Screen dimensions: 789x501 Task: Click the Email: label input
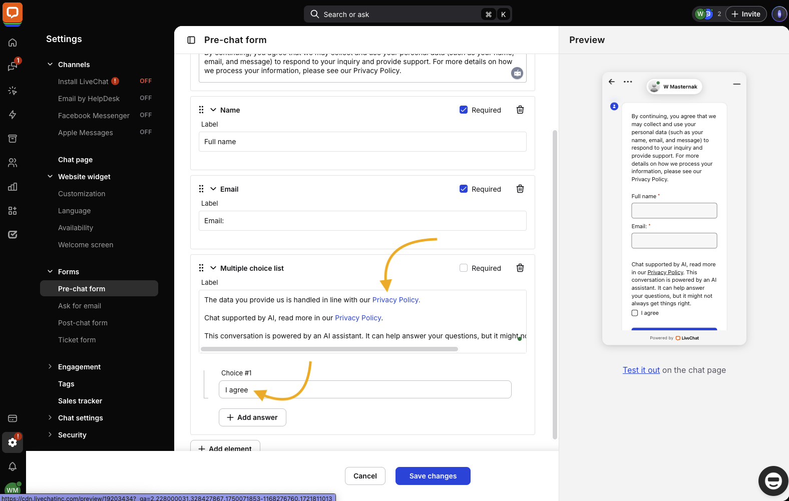coord(362,221)
